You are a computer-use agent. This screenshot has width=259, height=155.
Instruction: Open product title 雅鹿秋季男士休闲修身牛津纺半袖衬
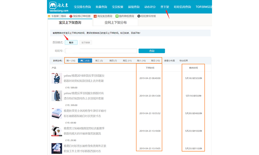(85, 111)
